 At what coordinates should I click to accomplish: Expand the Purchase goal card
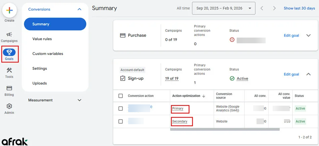(308, 35)
